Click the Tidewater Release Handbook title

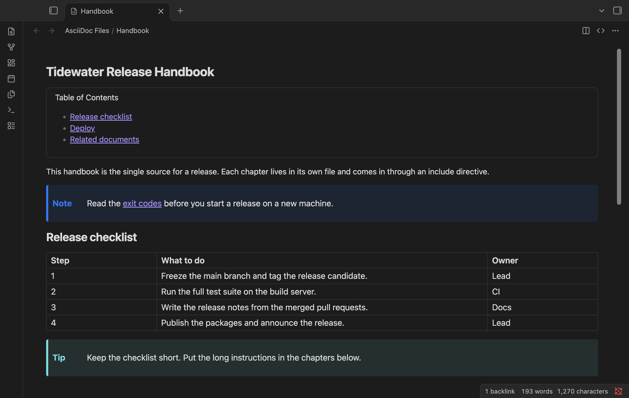tap(130, 72)
